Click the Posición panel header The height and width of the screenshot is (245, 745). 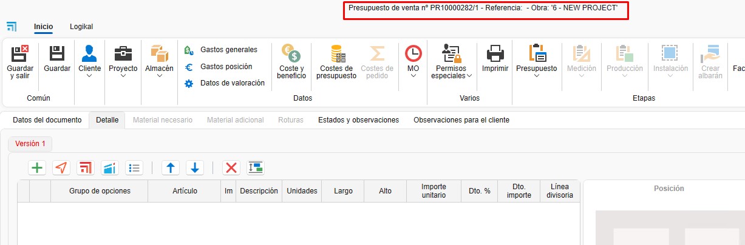(x=669, y=189)
